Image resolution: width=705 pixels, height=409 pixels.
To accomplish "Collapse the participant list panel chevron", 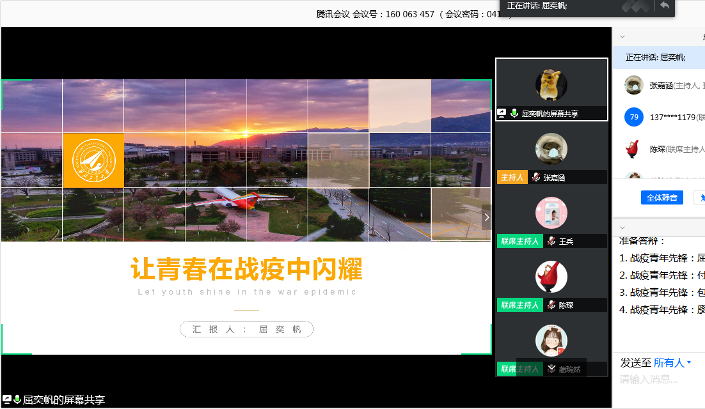I will pos(622,37).
